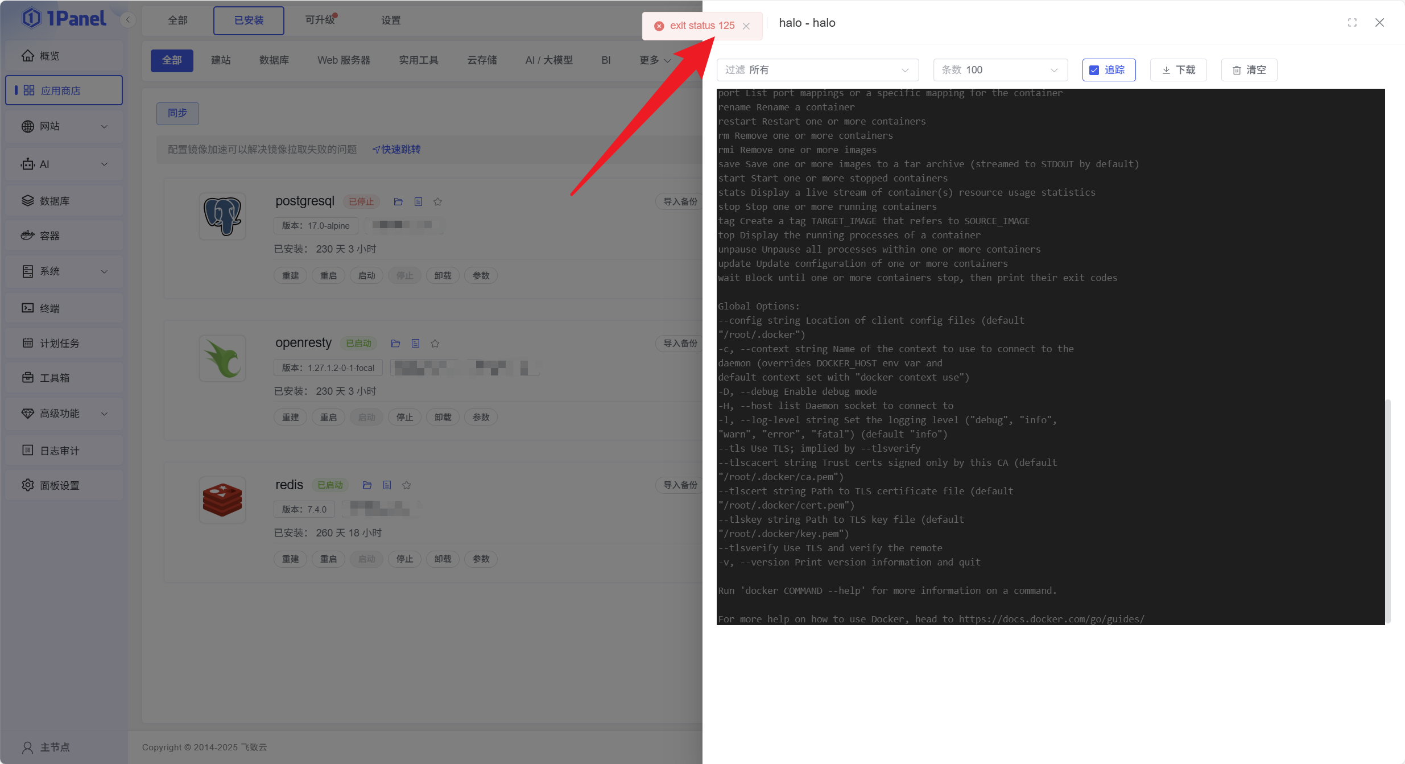The image size is (1405, 764).
Task: Switch to the 全部 top tab
Action: click(177, 20)
